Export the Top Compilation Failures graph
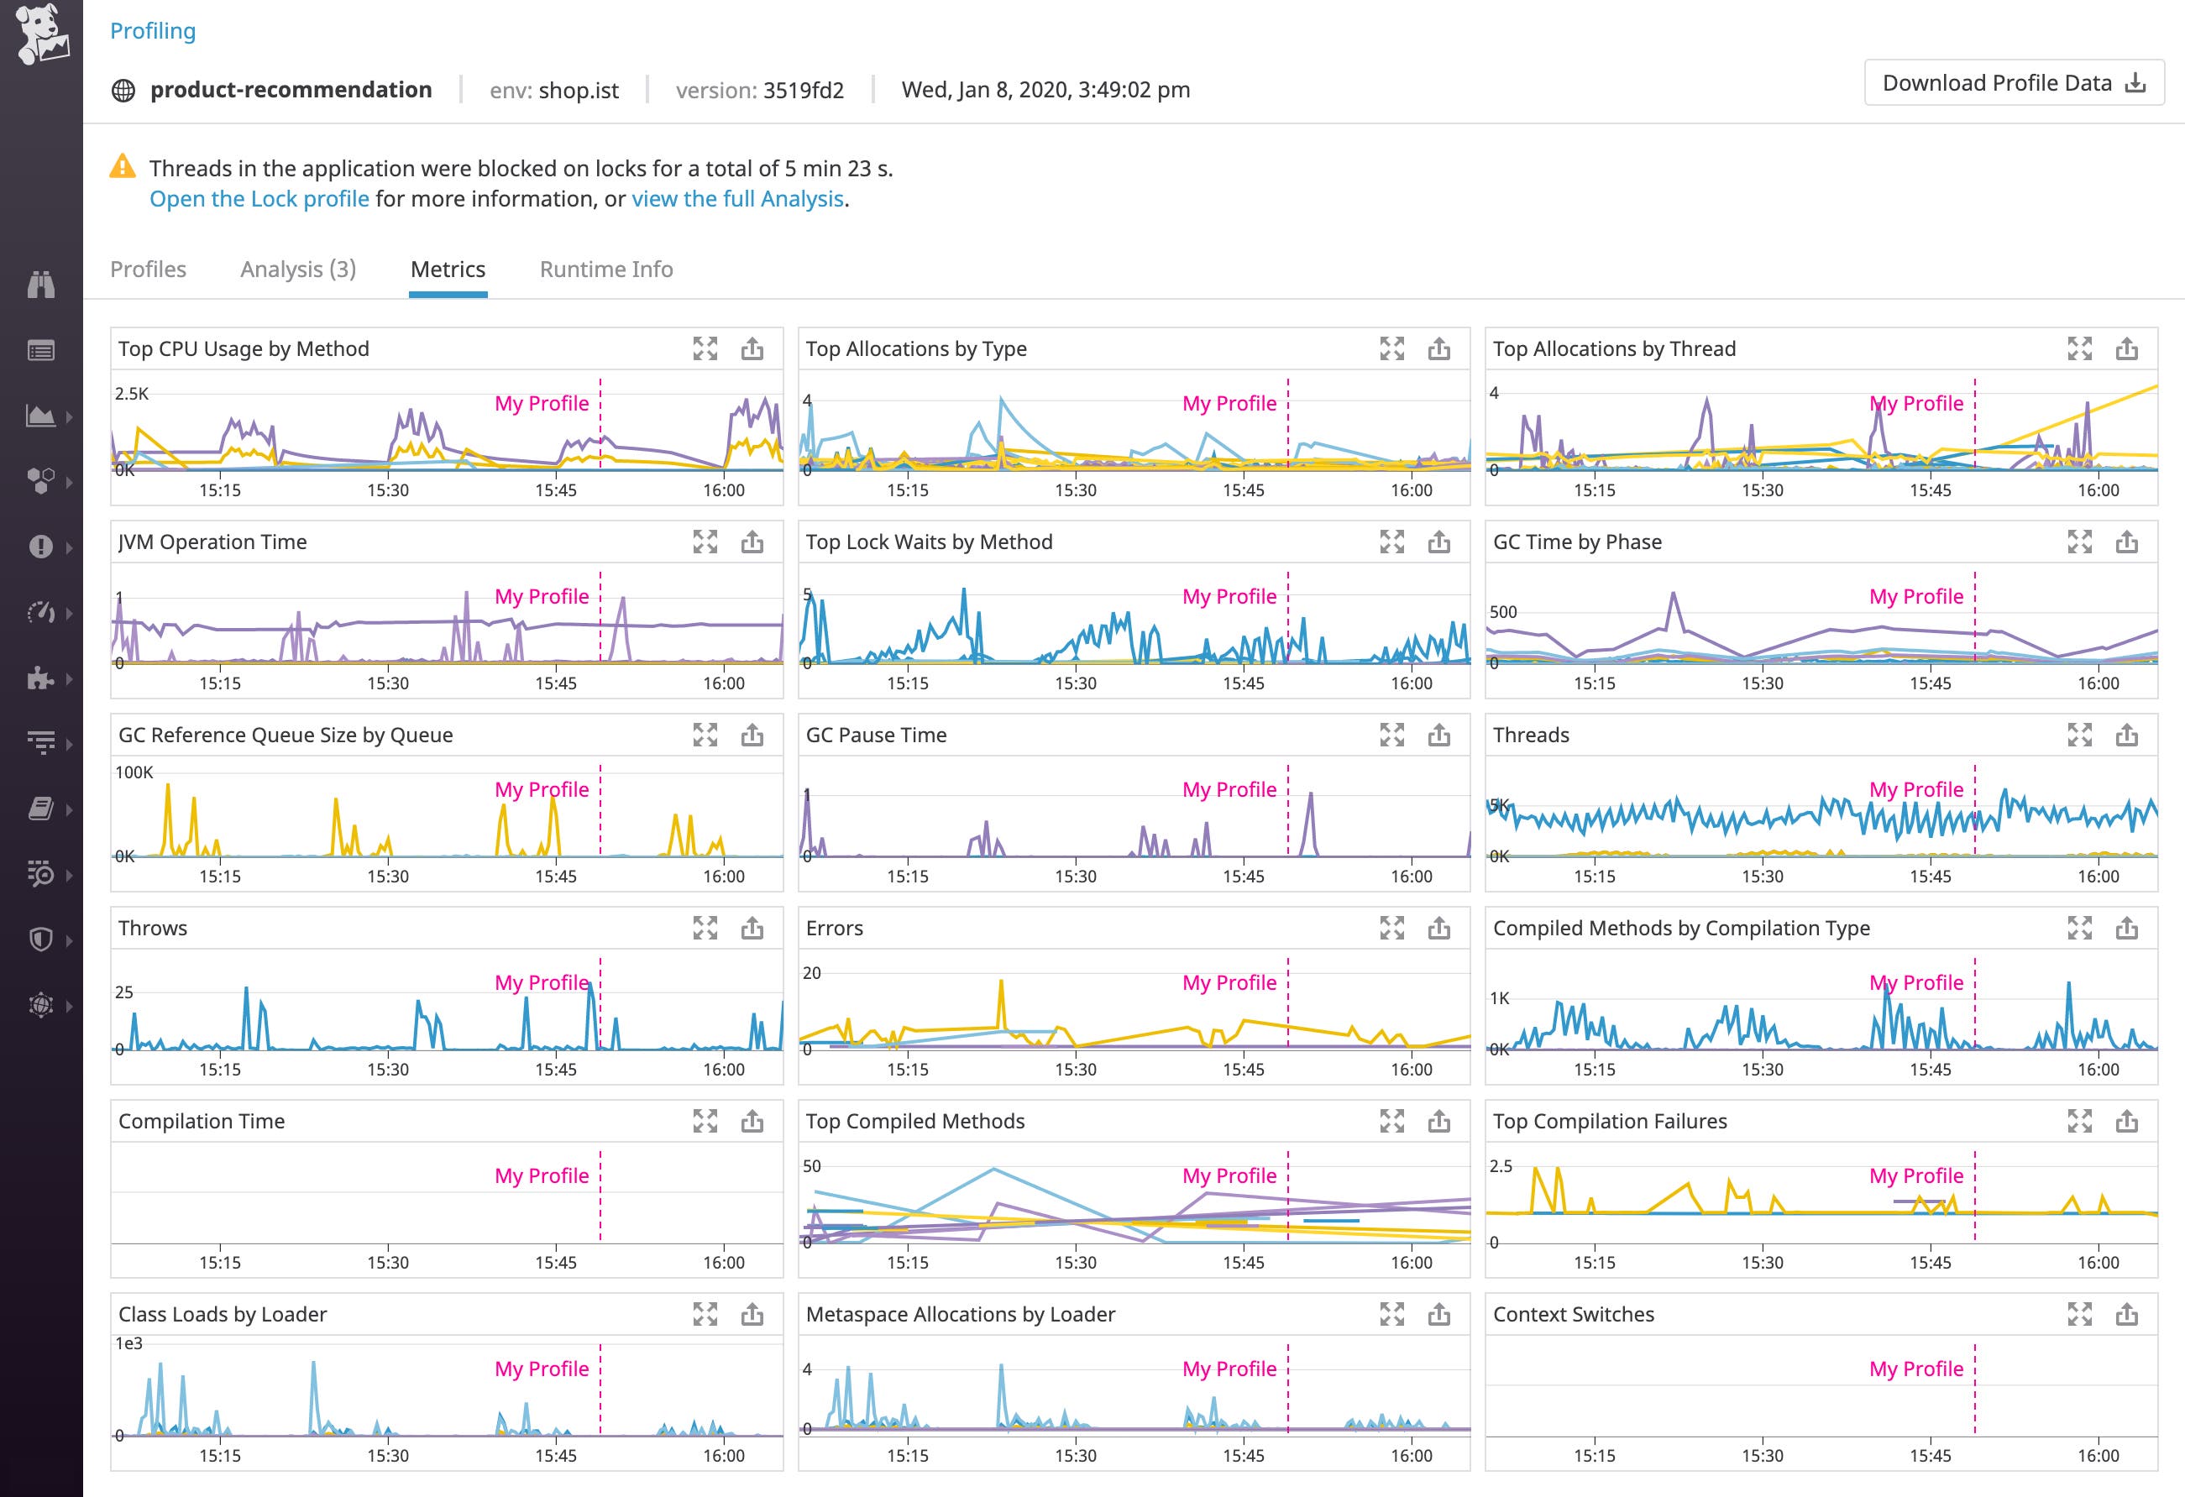The width and height of the screenshot is (2185, 1497). [x=2127, y=1121]
